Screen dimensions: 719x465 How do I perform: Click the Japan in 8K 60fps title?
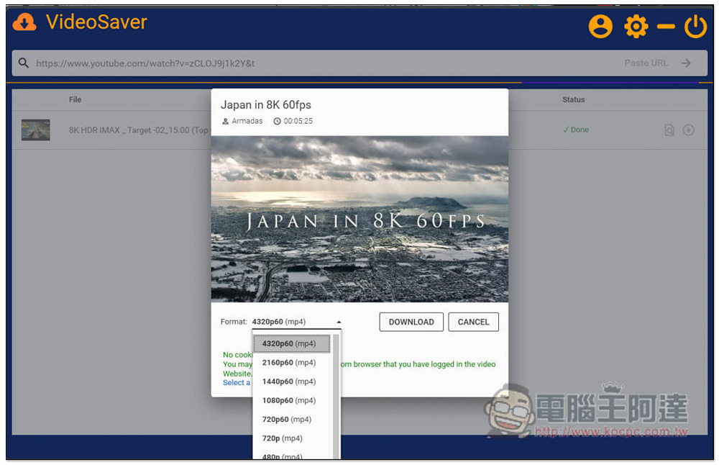(266, 105)
